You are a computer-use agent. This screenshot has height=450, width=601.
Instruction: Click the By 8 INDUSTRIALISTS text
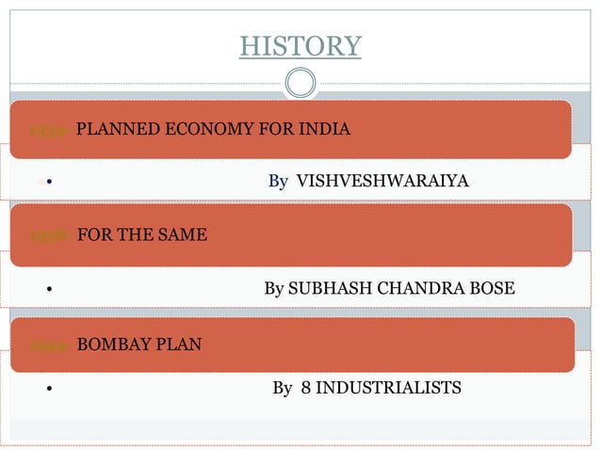[x=366, y=388]
